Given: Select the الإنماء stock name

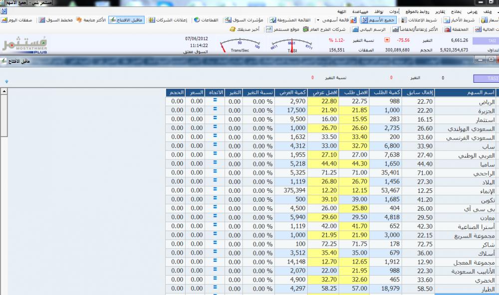Looking at the screenshot, I should click(487, 191).
